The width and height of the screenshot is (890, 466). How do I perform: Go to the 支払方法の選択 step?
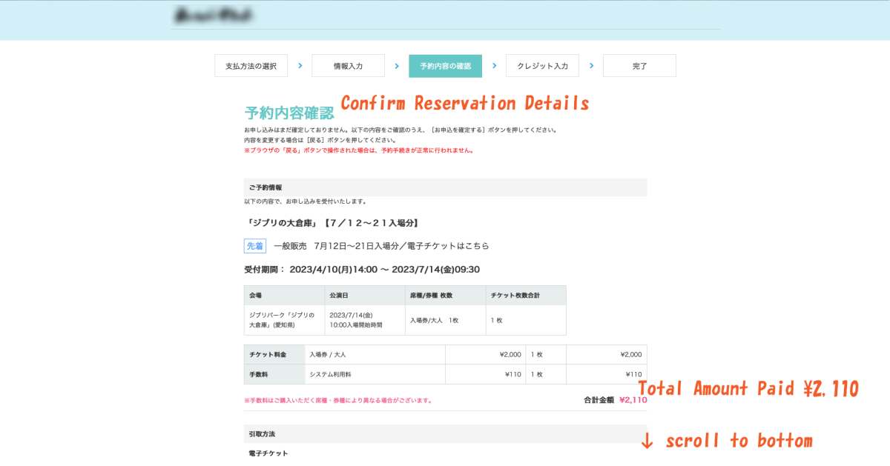pyautogui.click(x=251, y=66)
